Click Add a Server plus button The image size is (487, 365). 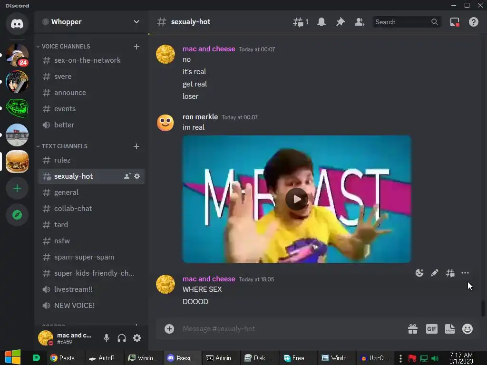(x=17, y=188)
